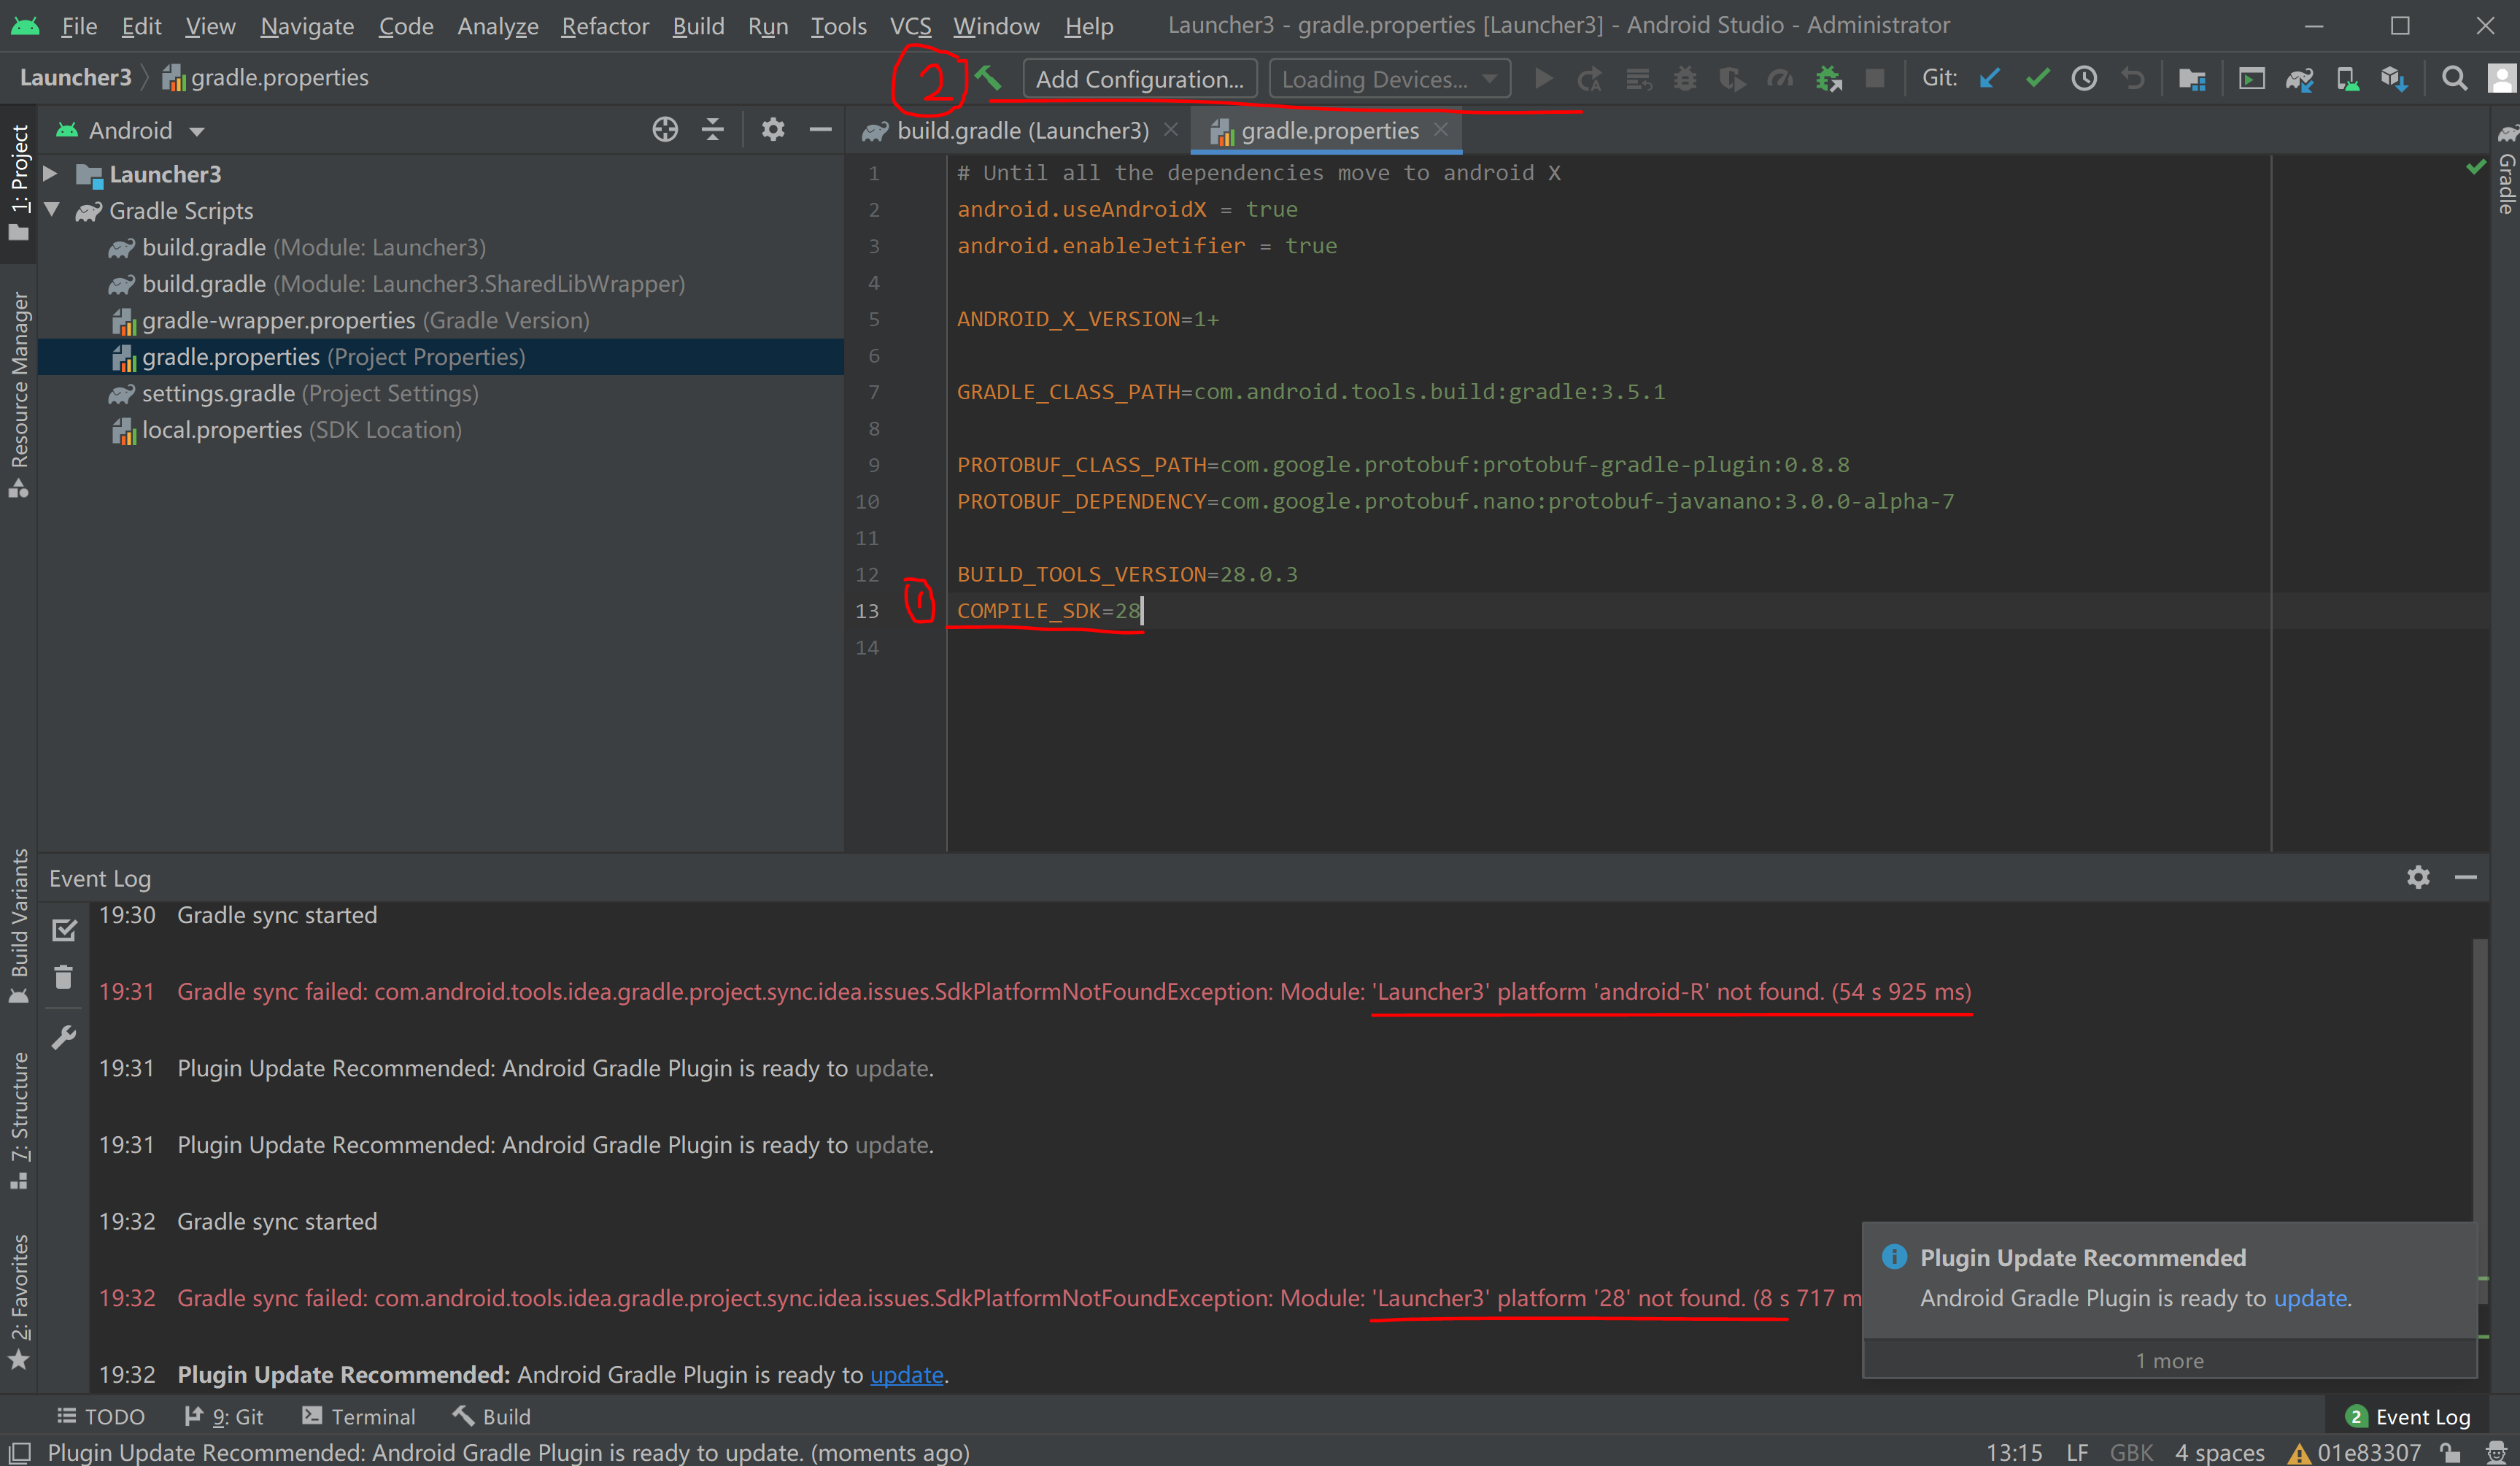Open Project panel gear options
This screenshot has height=1466, width=2520.
pos(773,130)
